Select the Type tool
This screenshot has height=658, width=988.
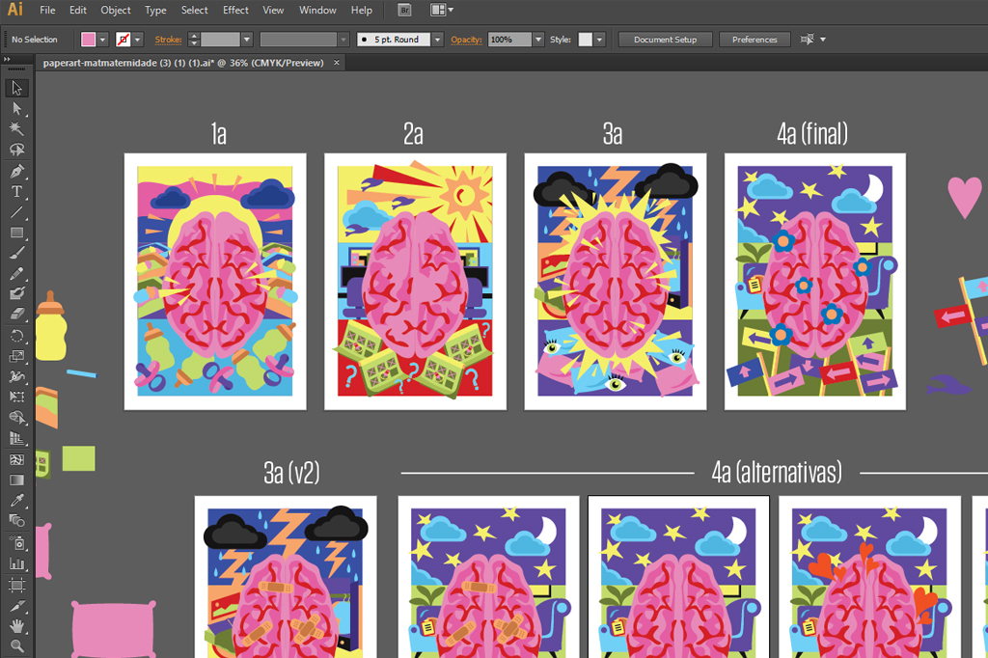click(17, 192)
